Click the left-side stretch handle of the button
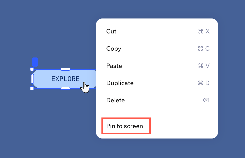This screenshot has width=245, height=158. tap(32, 79)
